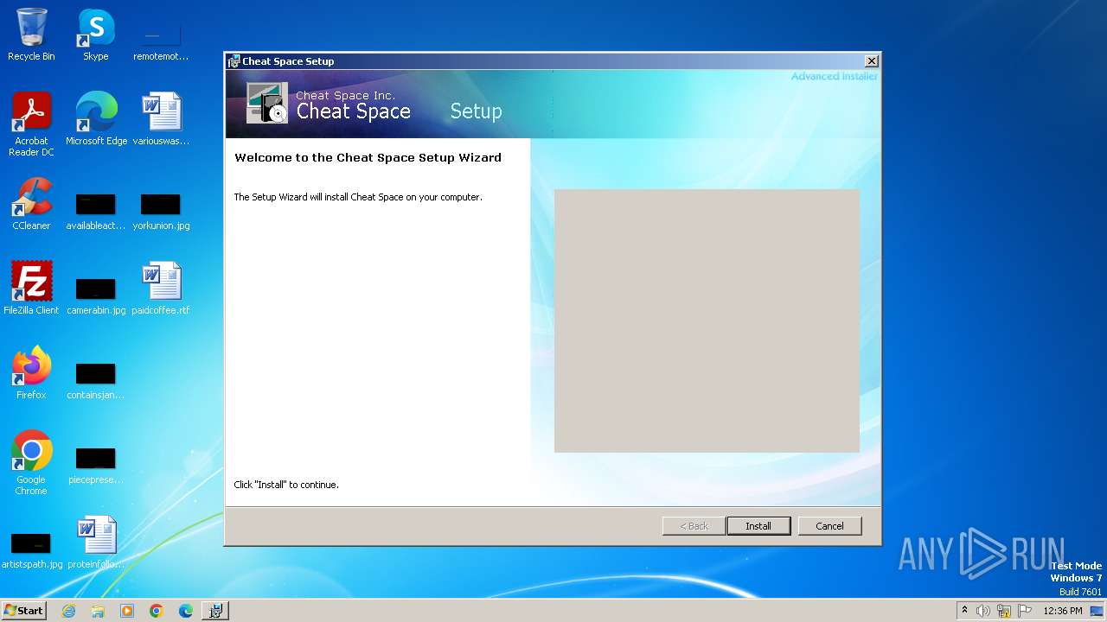
Task: Select the CCleaner desktop shortcut
Action: pyautogui.click(x=31, y=205)
